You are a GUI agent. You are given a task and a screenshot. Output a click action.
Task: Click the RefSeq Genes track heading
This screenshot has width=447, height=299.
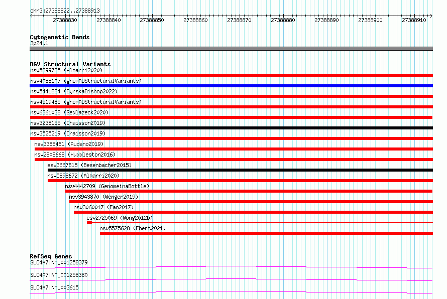[x=51, y=256]
